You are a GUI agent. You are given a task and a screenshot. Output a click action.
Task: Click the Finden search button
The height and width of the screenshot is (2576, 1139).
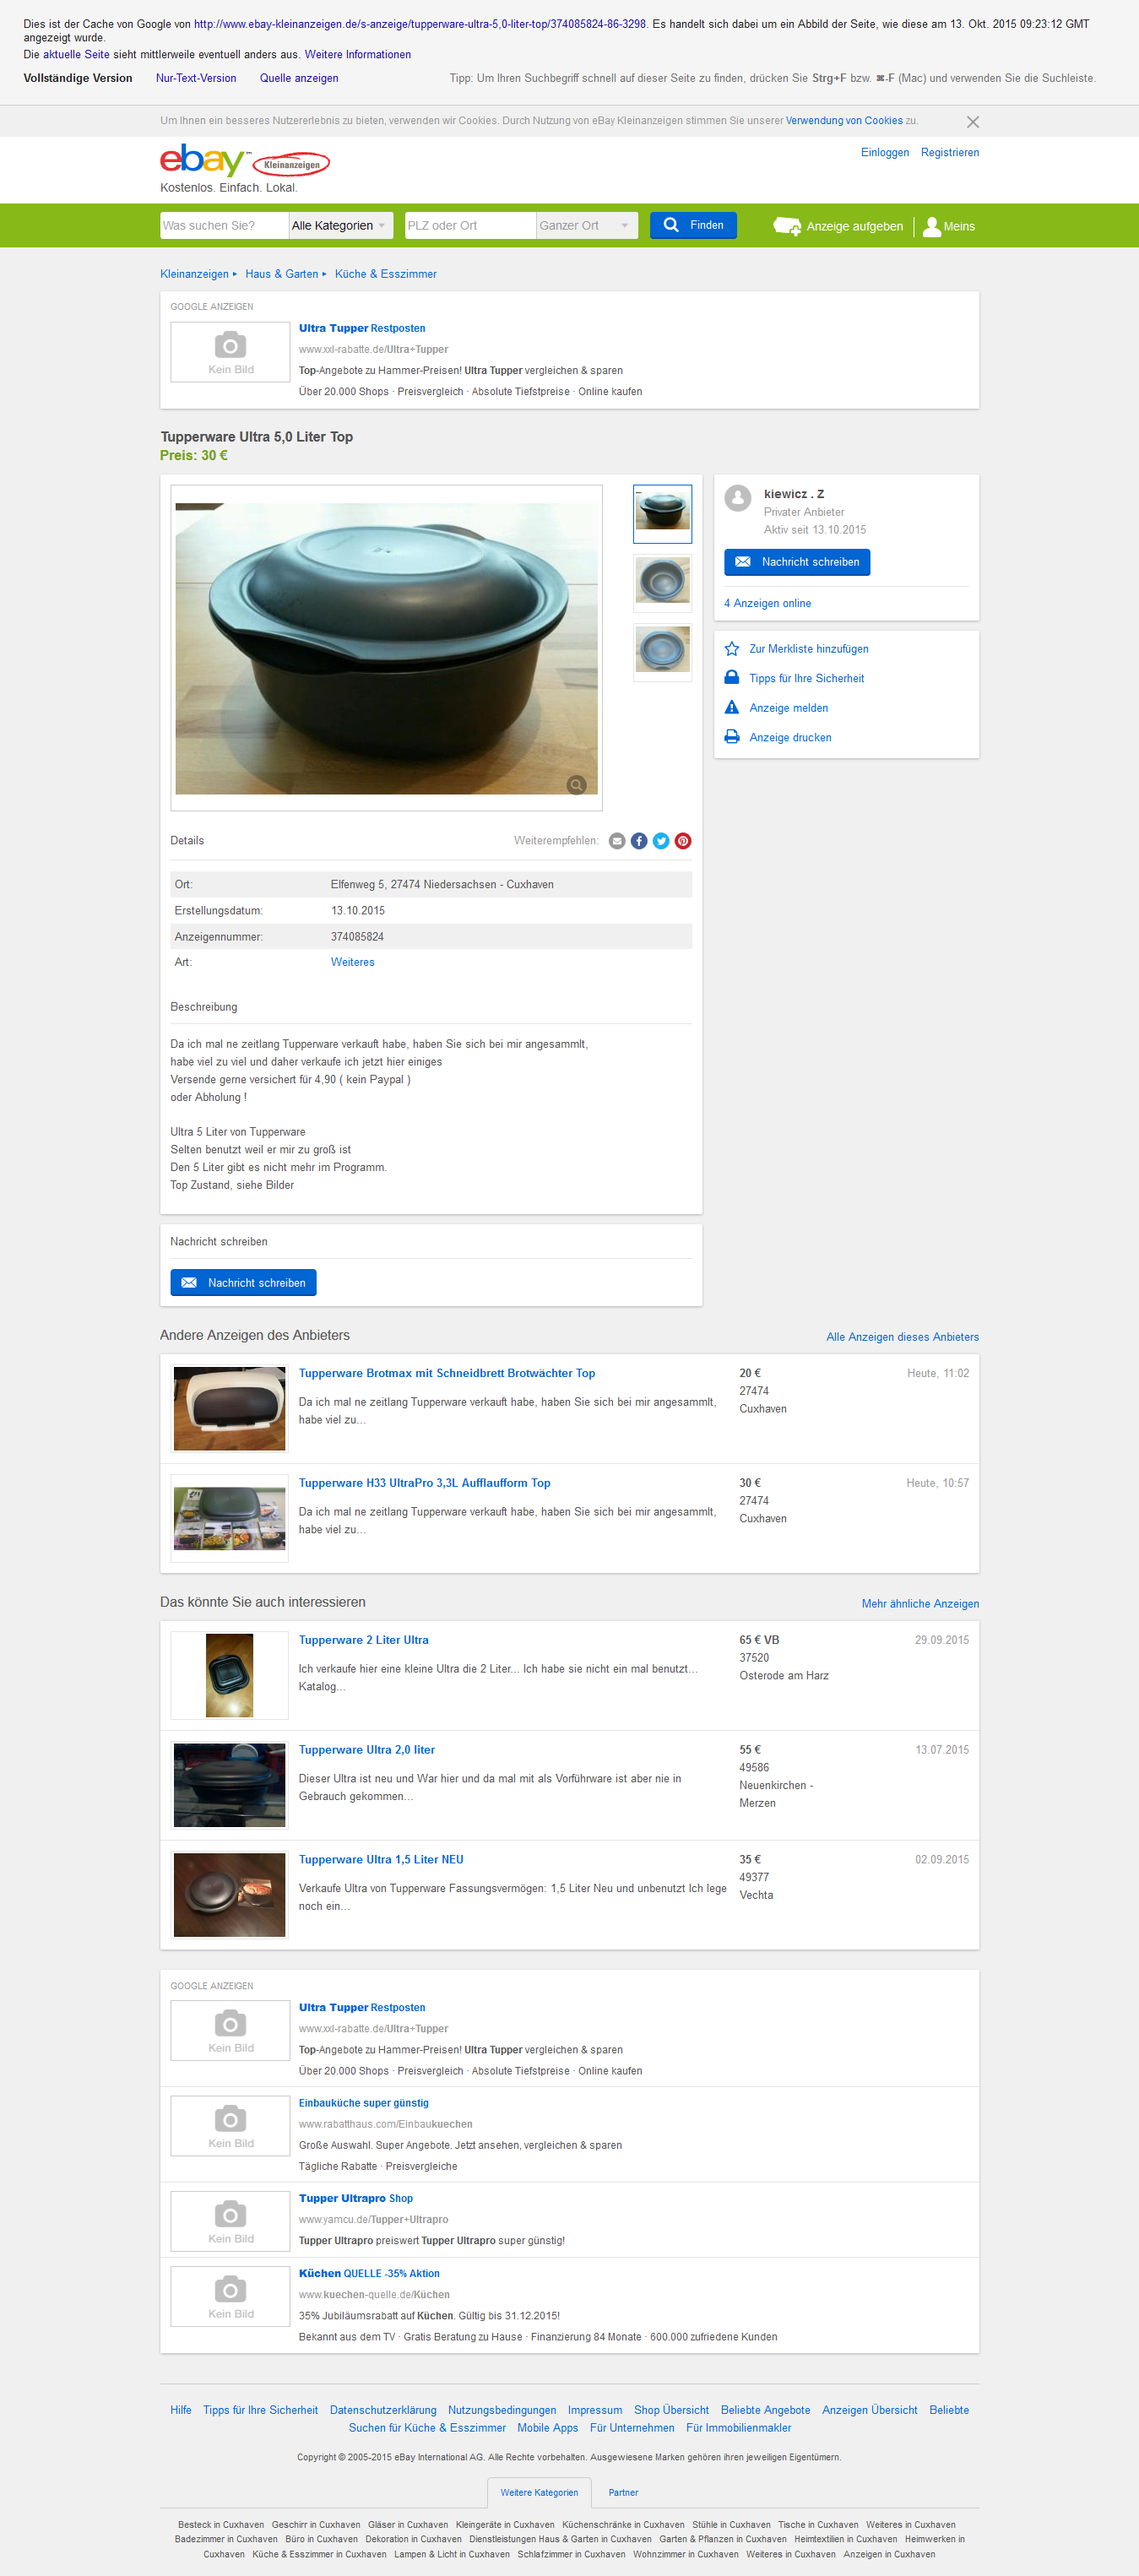(x=693, y=225)
